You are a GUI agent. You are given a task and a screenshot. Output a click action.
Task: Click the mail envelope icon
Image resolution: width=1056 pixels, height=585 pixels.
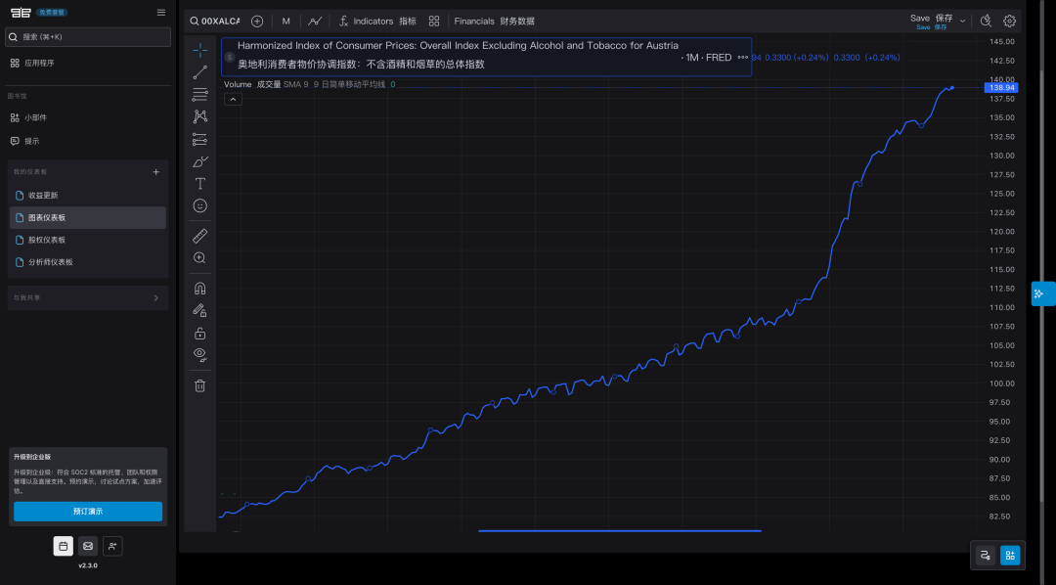click(88, 546)
